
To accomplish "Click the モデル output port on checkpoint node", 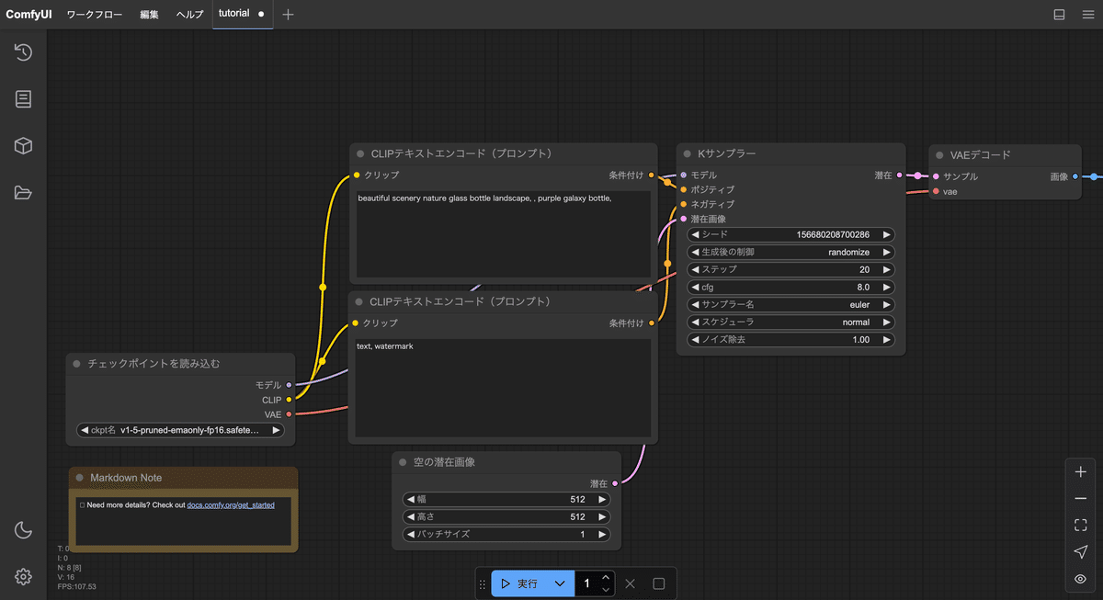I will (x=289, y=385).
